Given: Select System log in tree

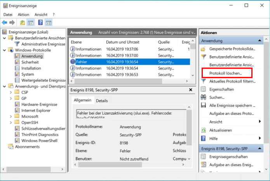Looking at the screenshot, I should tap(28, 74).
